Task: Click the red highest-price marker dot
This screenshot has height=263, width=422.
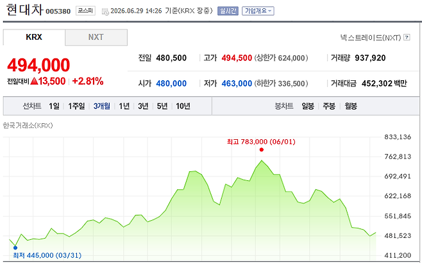Action: (261, 149)
